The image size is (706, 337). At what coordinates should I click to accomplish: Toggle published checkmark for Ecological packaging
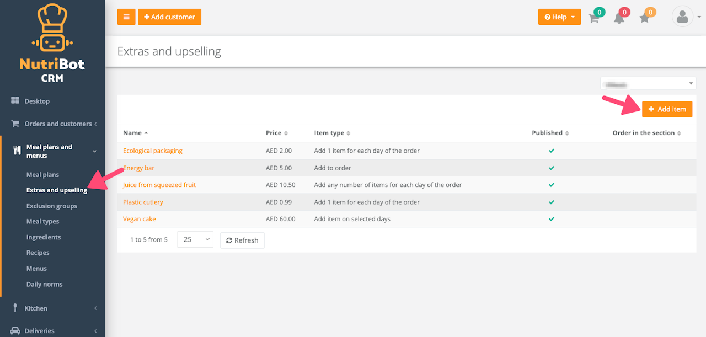(551, 151)
